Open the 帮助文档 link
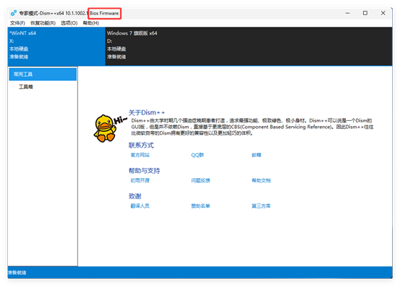The height and width of the screenshot is (286, 400). [261, 180]
